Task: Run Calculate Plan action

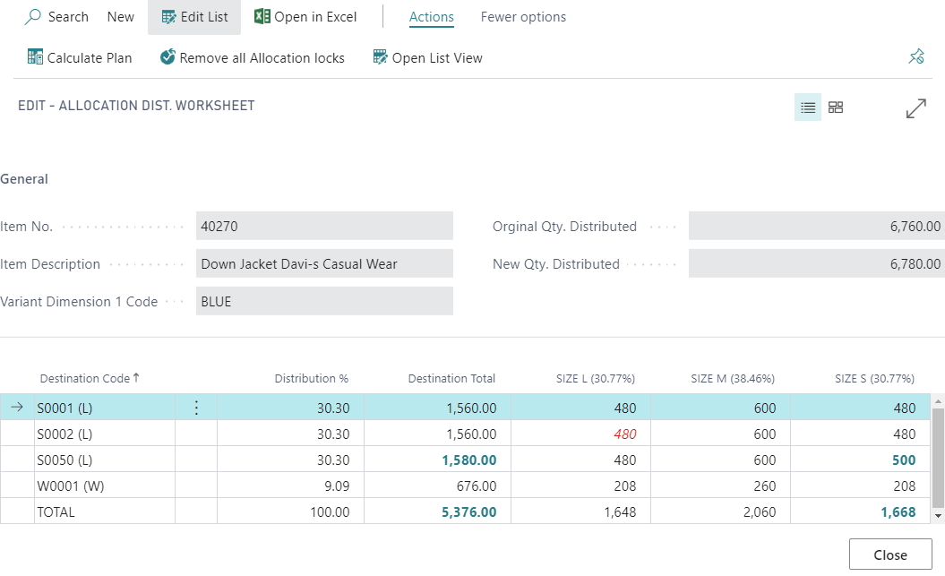Action: (x=80, y=58)
